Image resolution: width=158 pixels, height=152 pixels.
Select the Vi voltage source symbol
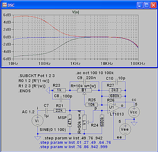coord(38,121)
